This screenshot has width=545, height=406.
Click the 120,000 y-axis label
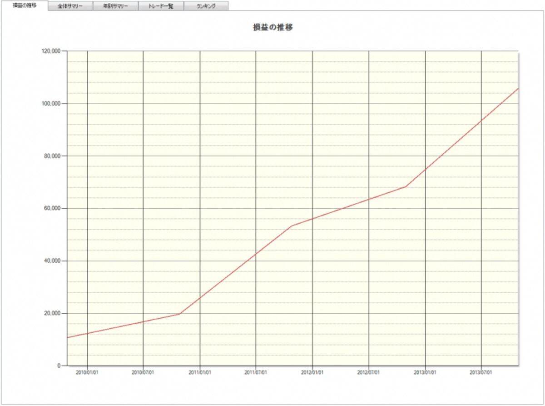[x=50, y=51]
